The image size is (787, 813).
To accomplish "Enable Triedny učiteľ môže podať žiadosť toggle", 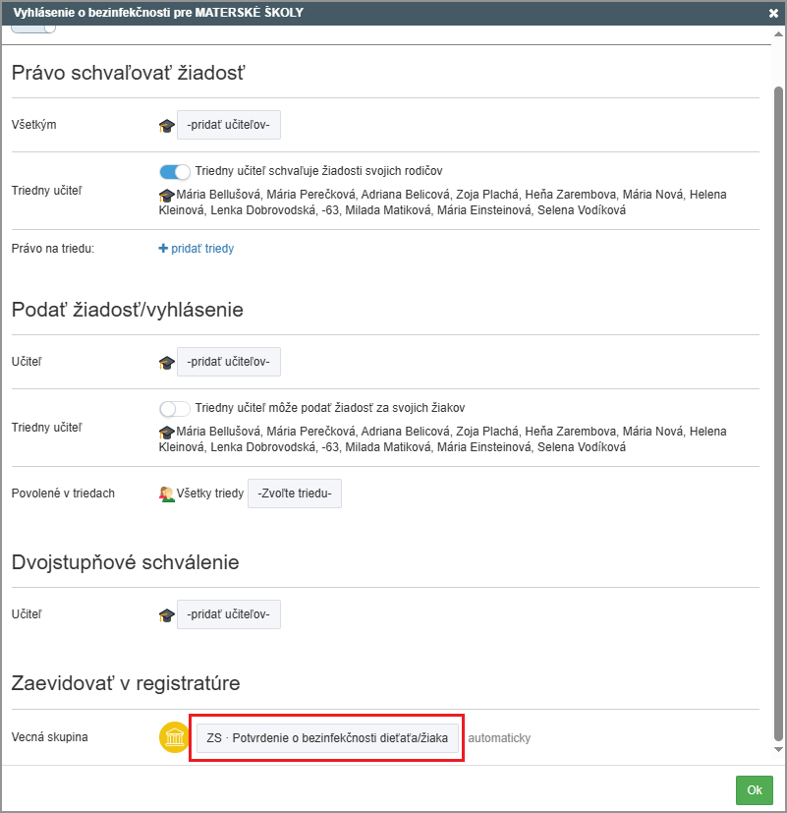I will click(x=175, y=408).
